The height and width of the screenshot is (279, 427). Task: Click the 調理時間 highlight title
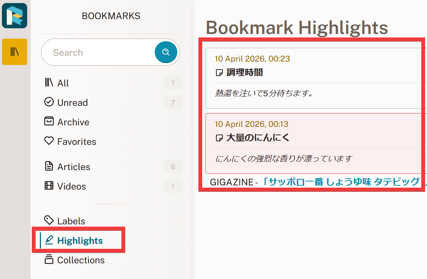pyautogui.click(x=245, y=72)
